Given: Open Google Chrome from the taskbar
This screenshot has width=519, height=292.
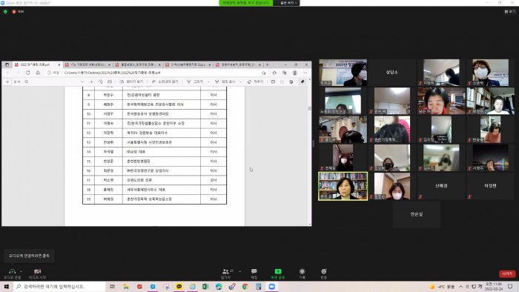Looking at the screenshot, I should coord(245,286).
